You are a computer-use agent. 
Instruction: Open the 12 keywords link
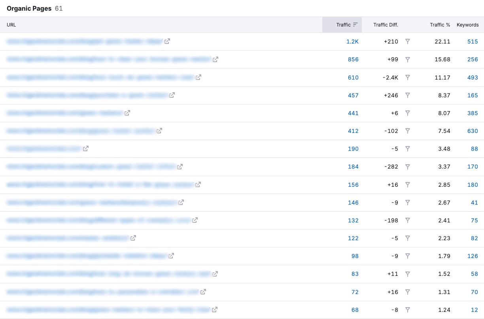[475, 310]
